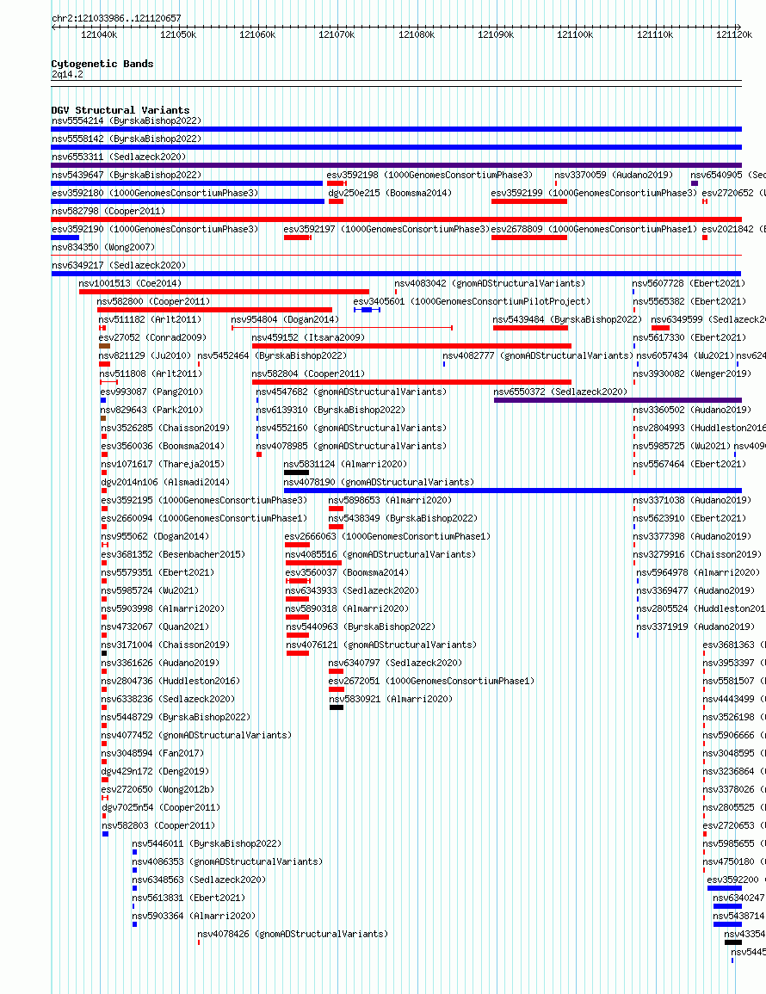
Task: Click the nsv5607728 (Ebert2021) label
Action: click(x=689, y=283)
